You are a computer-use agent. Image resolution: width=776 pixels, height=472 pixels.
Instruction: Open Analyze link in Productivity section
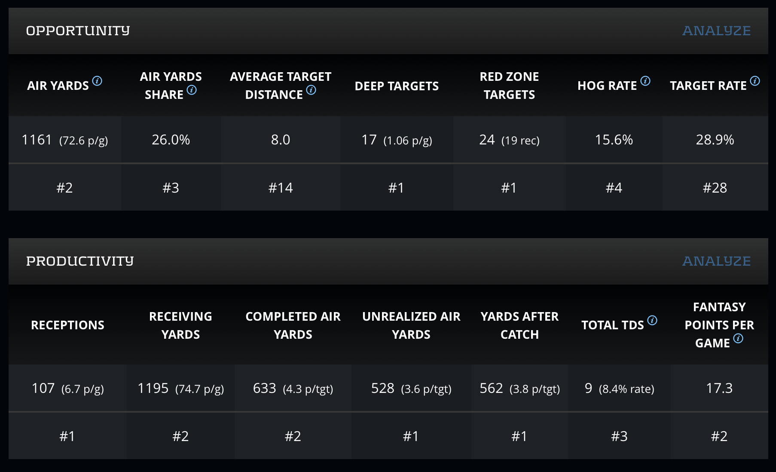pyautogui.click(x=716, y=261)
